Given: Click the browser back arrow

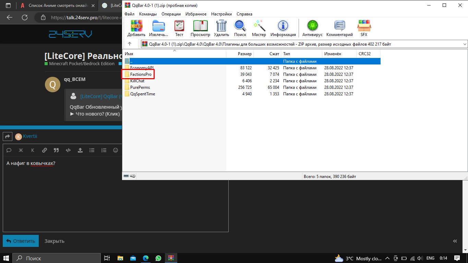Looking at the screenshot, I should pyautogui.click(x=10, y=17).
